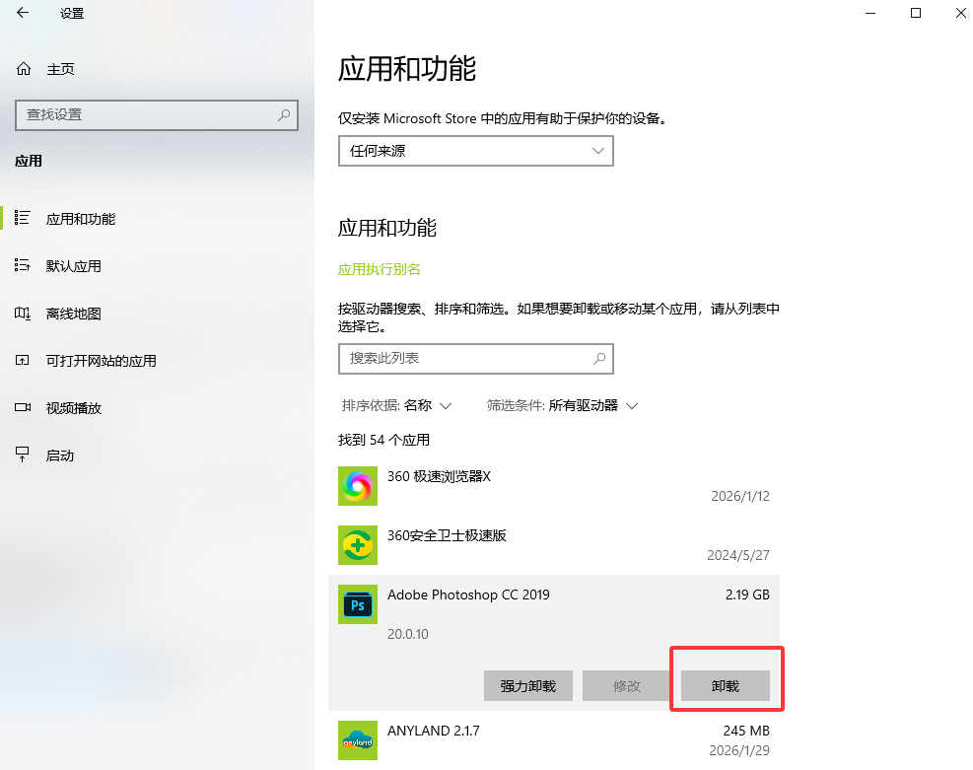Click the magnifier icon in 搜索此列表
Screen dimensions: 973x770
coord(599,359)
